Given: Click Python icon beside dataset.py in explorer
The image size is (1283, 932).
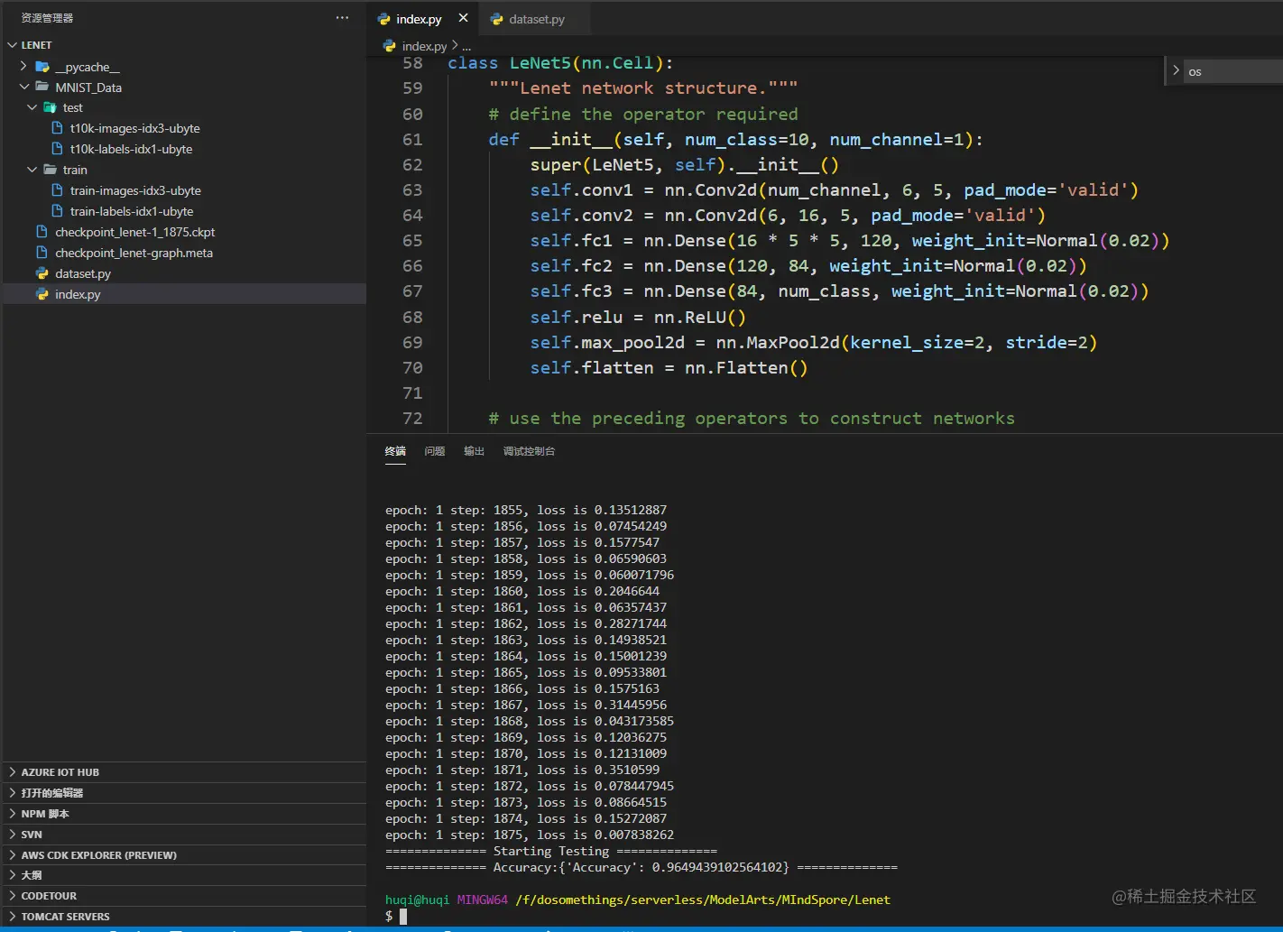Looking at the screenshot, I should (x=42, y=273).
